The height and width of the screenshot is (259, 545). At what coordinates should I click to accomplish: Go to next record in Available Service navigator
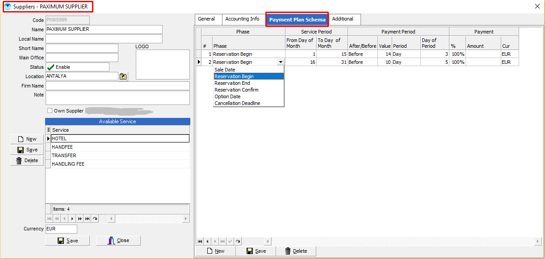pyautogui.click(x=72, y=219)
